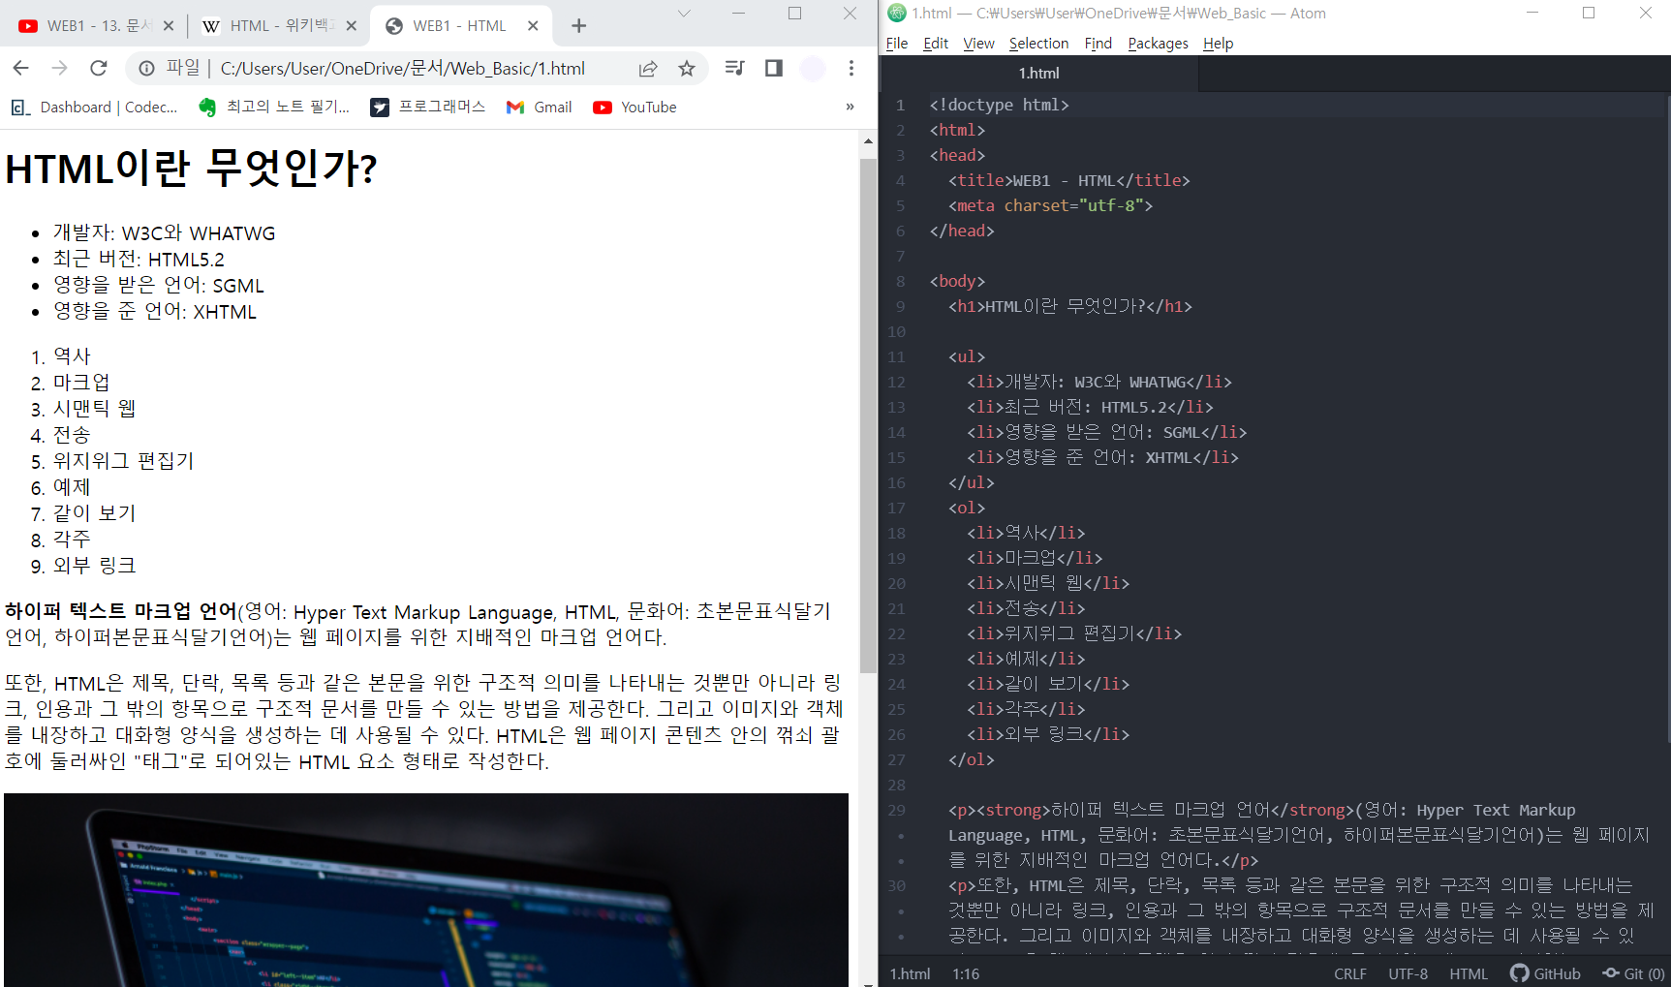Click the address bar URL field
This screenshot has height=987, width=1671.
[x=402, y=68]
